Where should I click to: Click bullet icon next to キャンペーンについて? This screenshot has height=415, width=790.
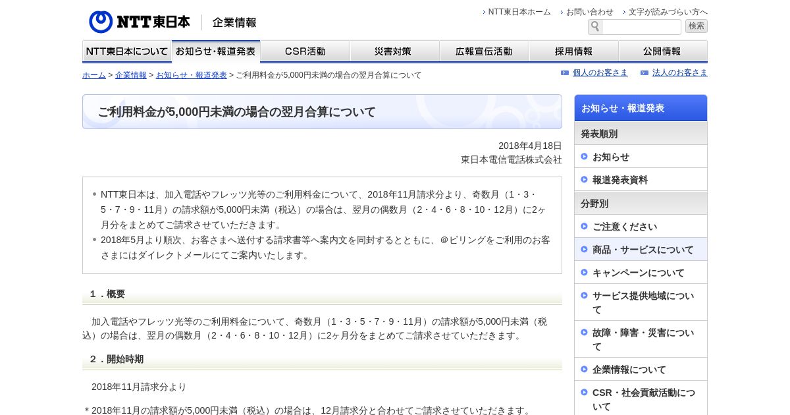[x=584, y=272]
